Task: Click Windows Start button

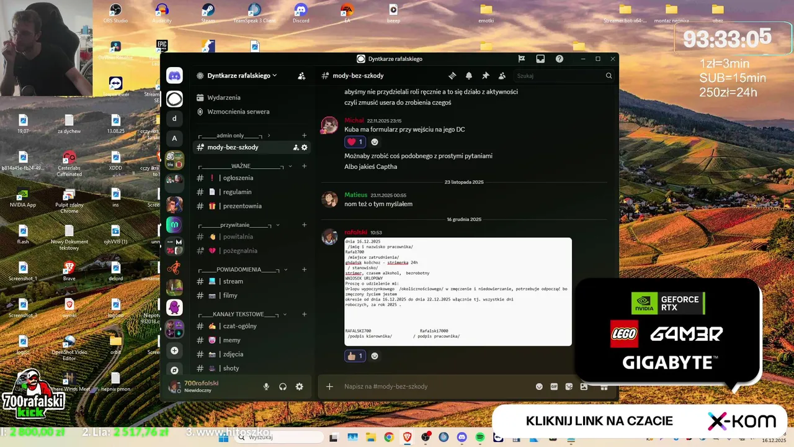Action: pyautogui.click(x=222, y=437)
